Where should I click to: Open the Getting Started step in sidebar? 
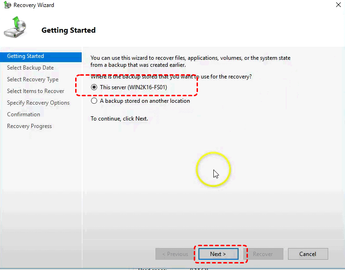click(26, 56)
